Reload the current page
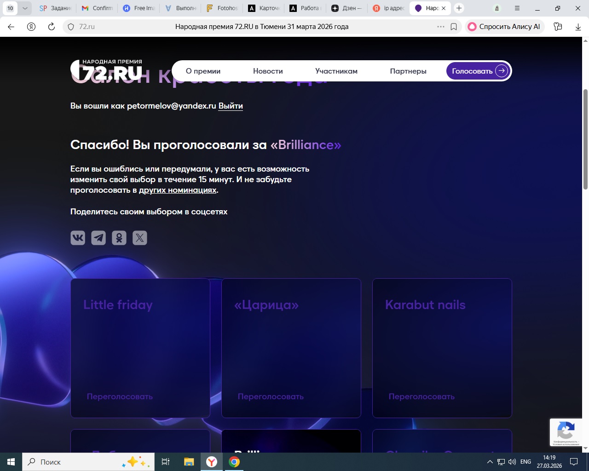 click(x=52, y=27)
